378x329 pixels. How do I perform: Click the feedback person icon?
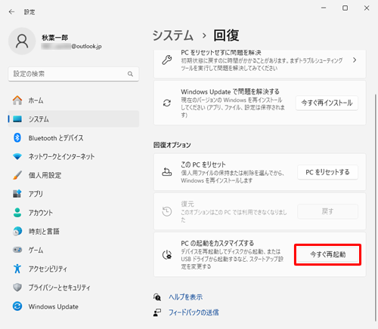(x=157, y=312)
